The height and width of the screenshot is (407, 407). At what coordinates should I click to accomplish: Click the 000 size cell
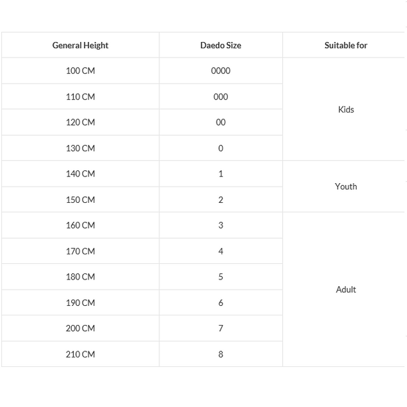coord(220,96)
